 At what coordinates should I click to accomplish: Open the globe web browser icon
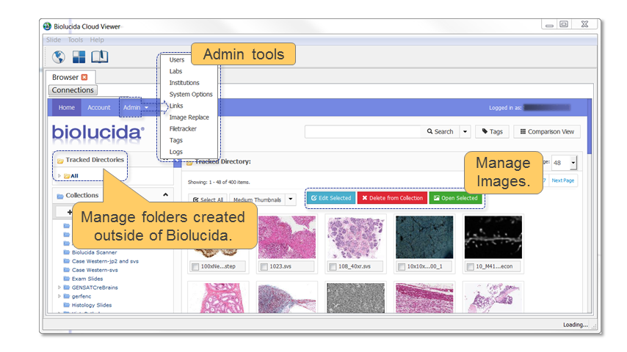[59, 56]
